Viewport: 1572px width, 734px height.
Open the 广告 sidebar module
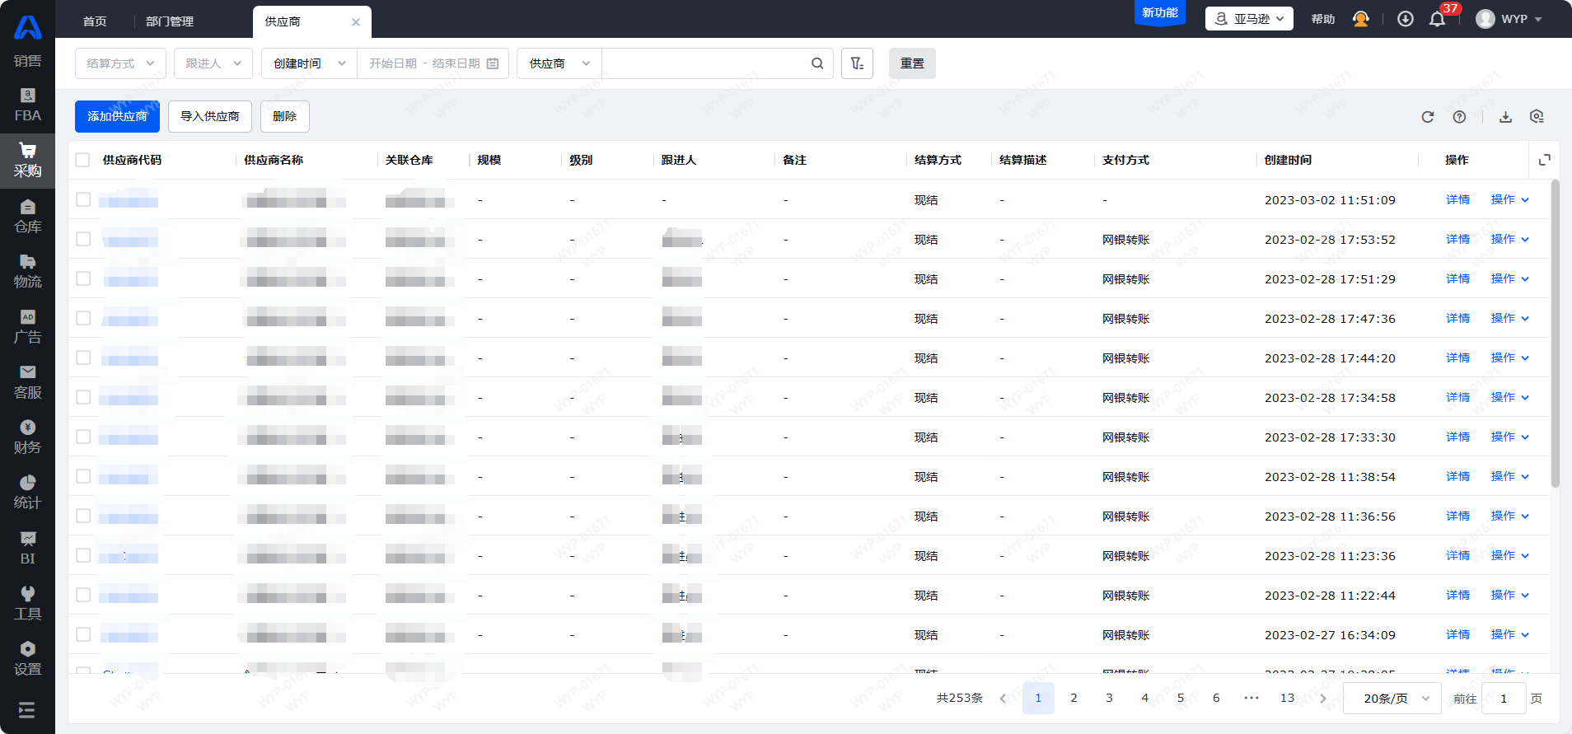tap(27, 326)
